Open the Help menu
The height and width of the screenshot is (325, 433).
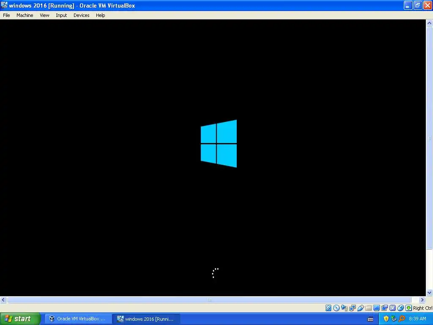coord(101,15)
